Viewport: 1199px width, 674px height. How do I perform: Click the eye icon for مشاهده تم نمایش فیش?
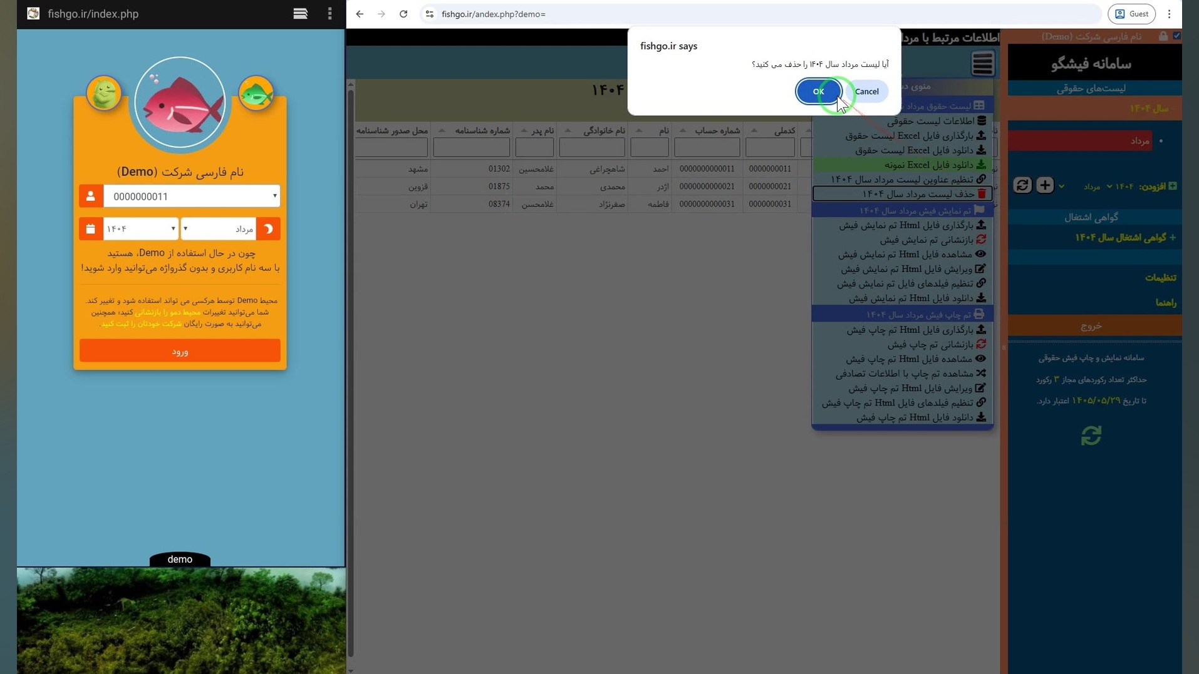[x=981, y=254]
